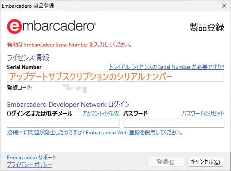The height and width of the screenshot is (171, 231).
Task: Click the bold Serial Number label
Action: [x=24, y=67]
